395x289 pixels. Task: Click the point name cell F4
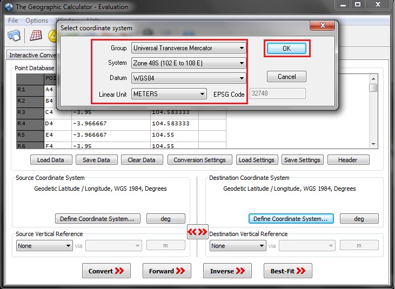58,145
